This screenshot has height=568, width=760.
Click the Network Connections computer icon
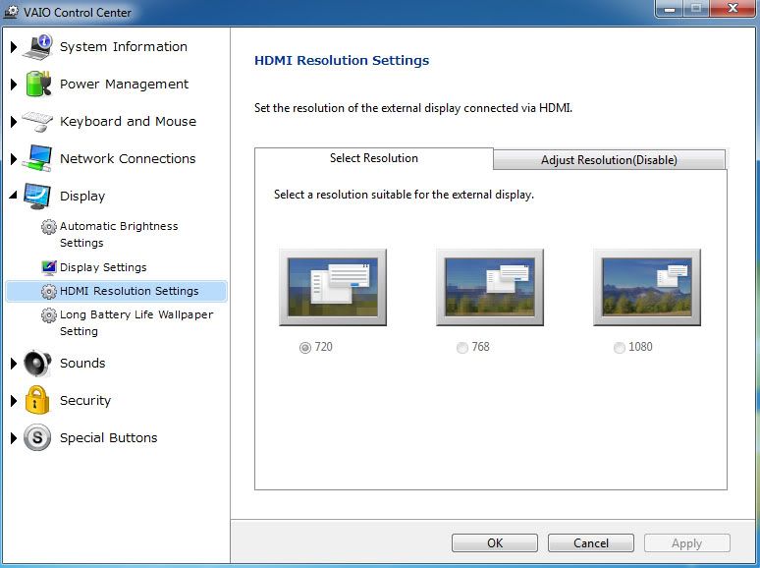coord(37,158)
